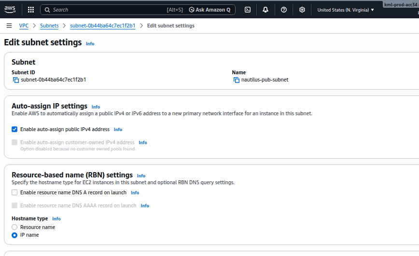Image resolution: width=419 pixels, height=256 pixels.
Task: Disable auto-assign public IPv4 address checkbox
Action: coord(14,129)
